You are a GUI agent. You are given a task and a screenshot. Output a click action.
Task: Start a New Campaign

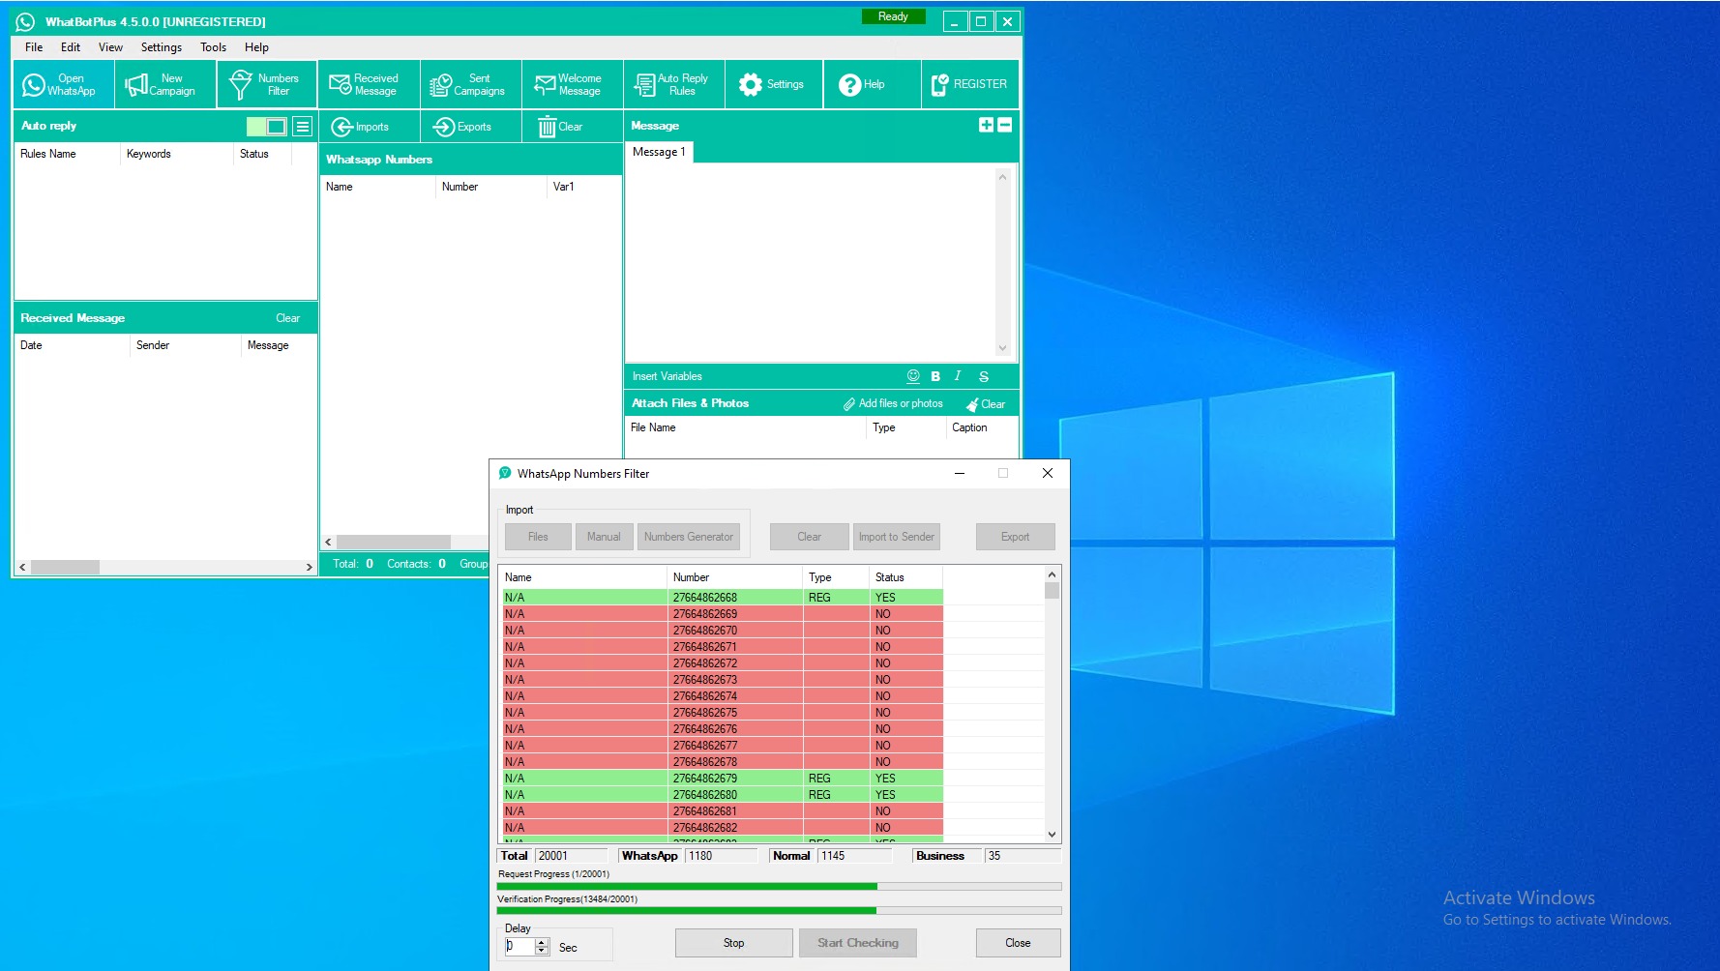pos(165,84)
